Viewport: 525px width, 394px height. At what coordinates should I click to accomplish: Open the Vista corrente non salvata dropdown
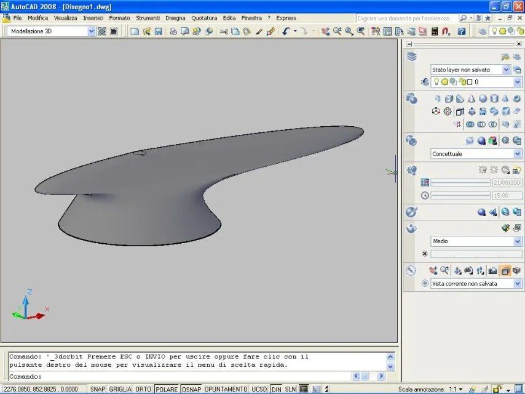pos(517,284)
